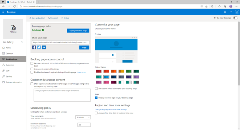This screenshot has height=130, width=240.
Task: Select the selected blue colour theme swatch
Action: [106, 77]
